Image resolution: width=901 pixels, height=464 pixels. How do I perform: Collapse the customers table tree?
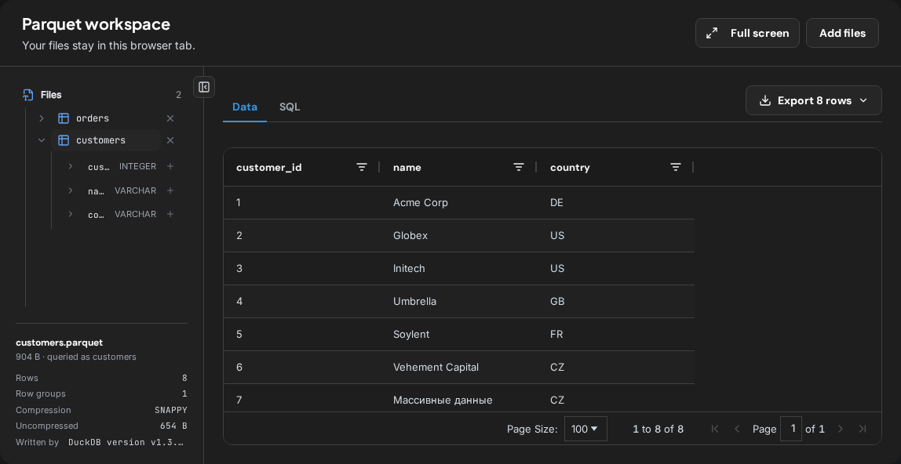coord(42,140)
